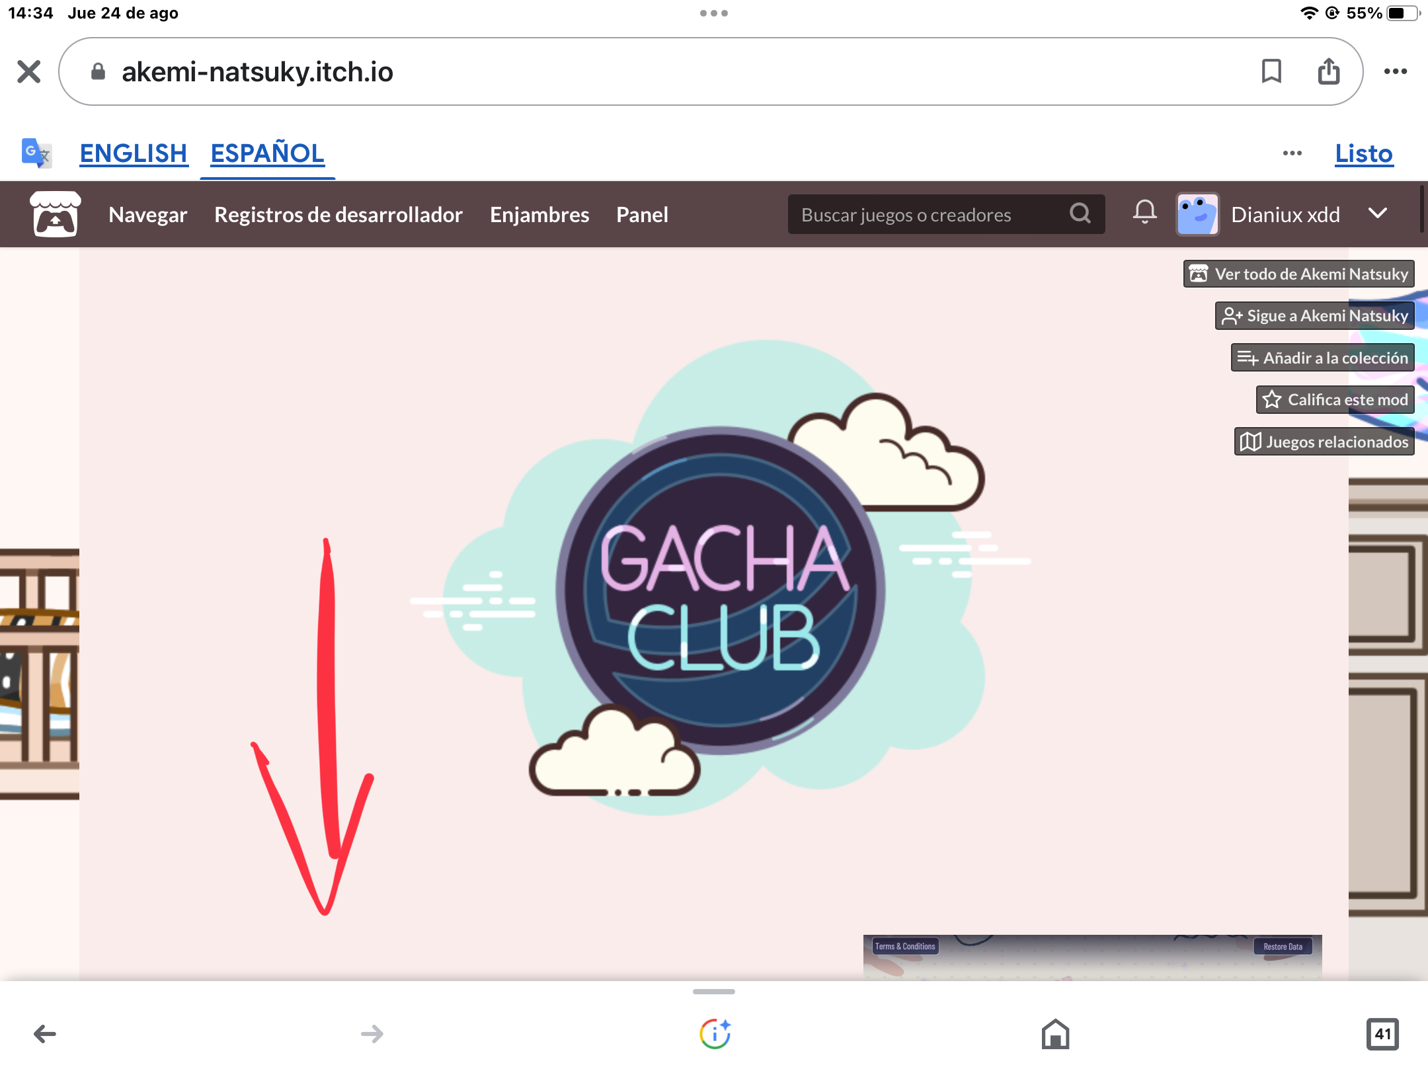Go to itch.io home logo

[56, 214]
